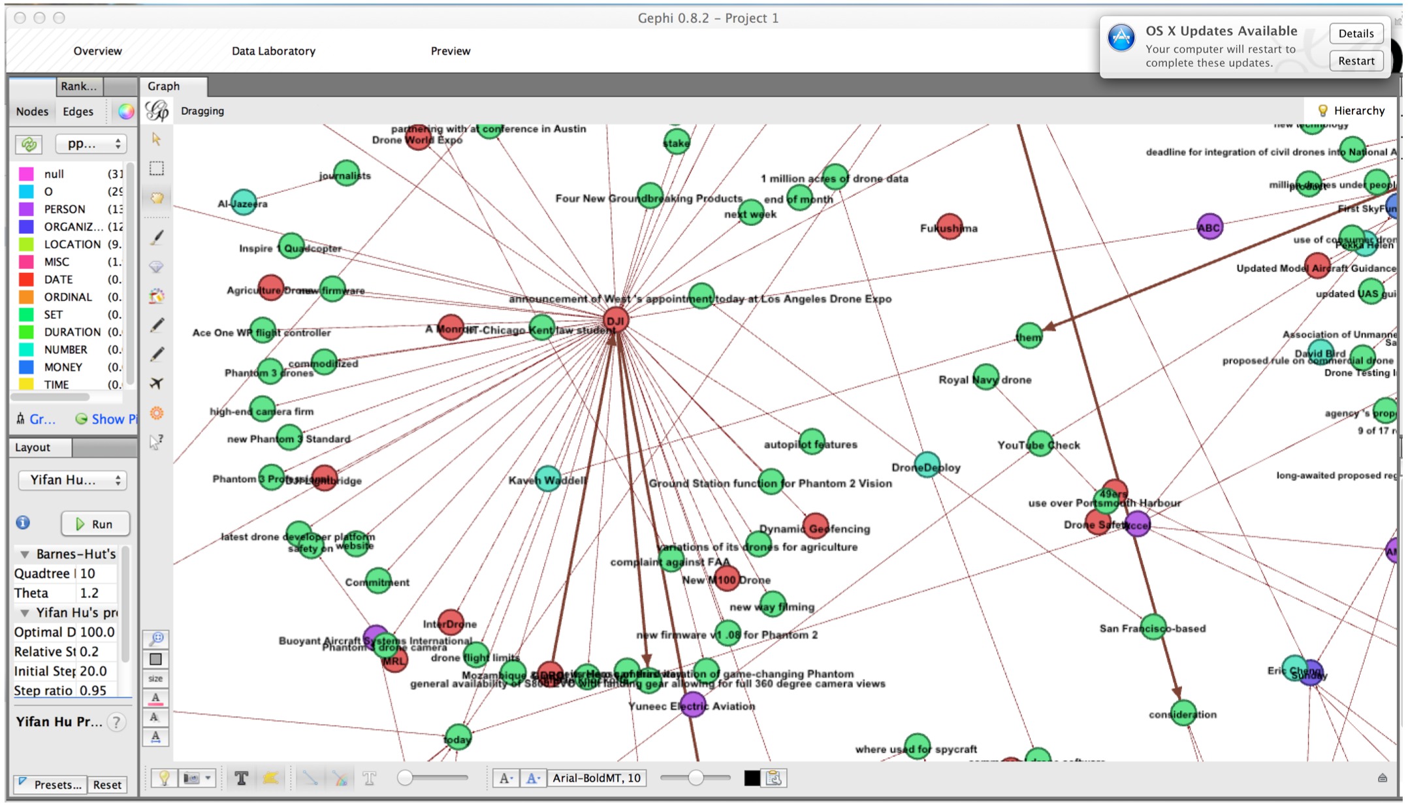Click Restart in the update notification
This screenshot has height=807, width=1408.
1356,61
